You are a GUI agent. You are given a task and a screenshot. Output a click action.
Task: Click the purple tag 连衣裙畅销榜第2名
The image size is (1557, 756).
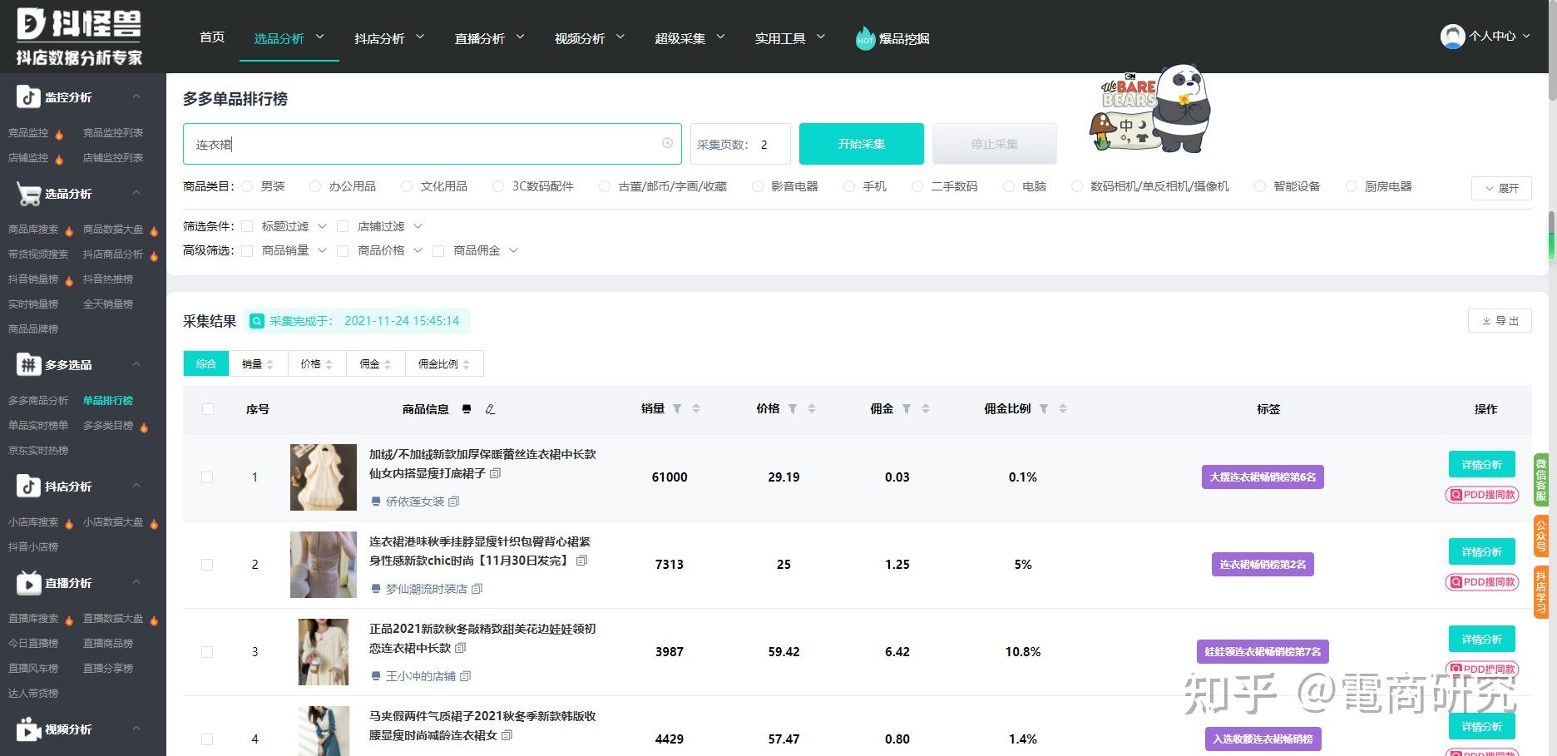click(x=1263, y=565)
